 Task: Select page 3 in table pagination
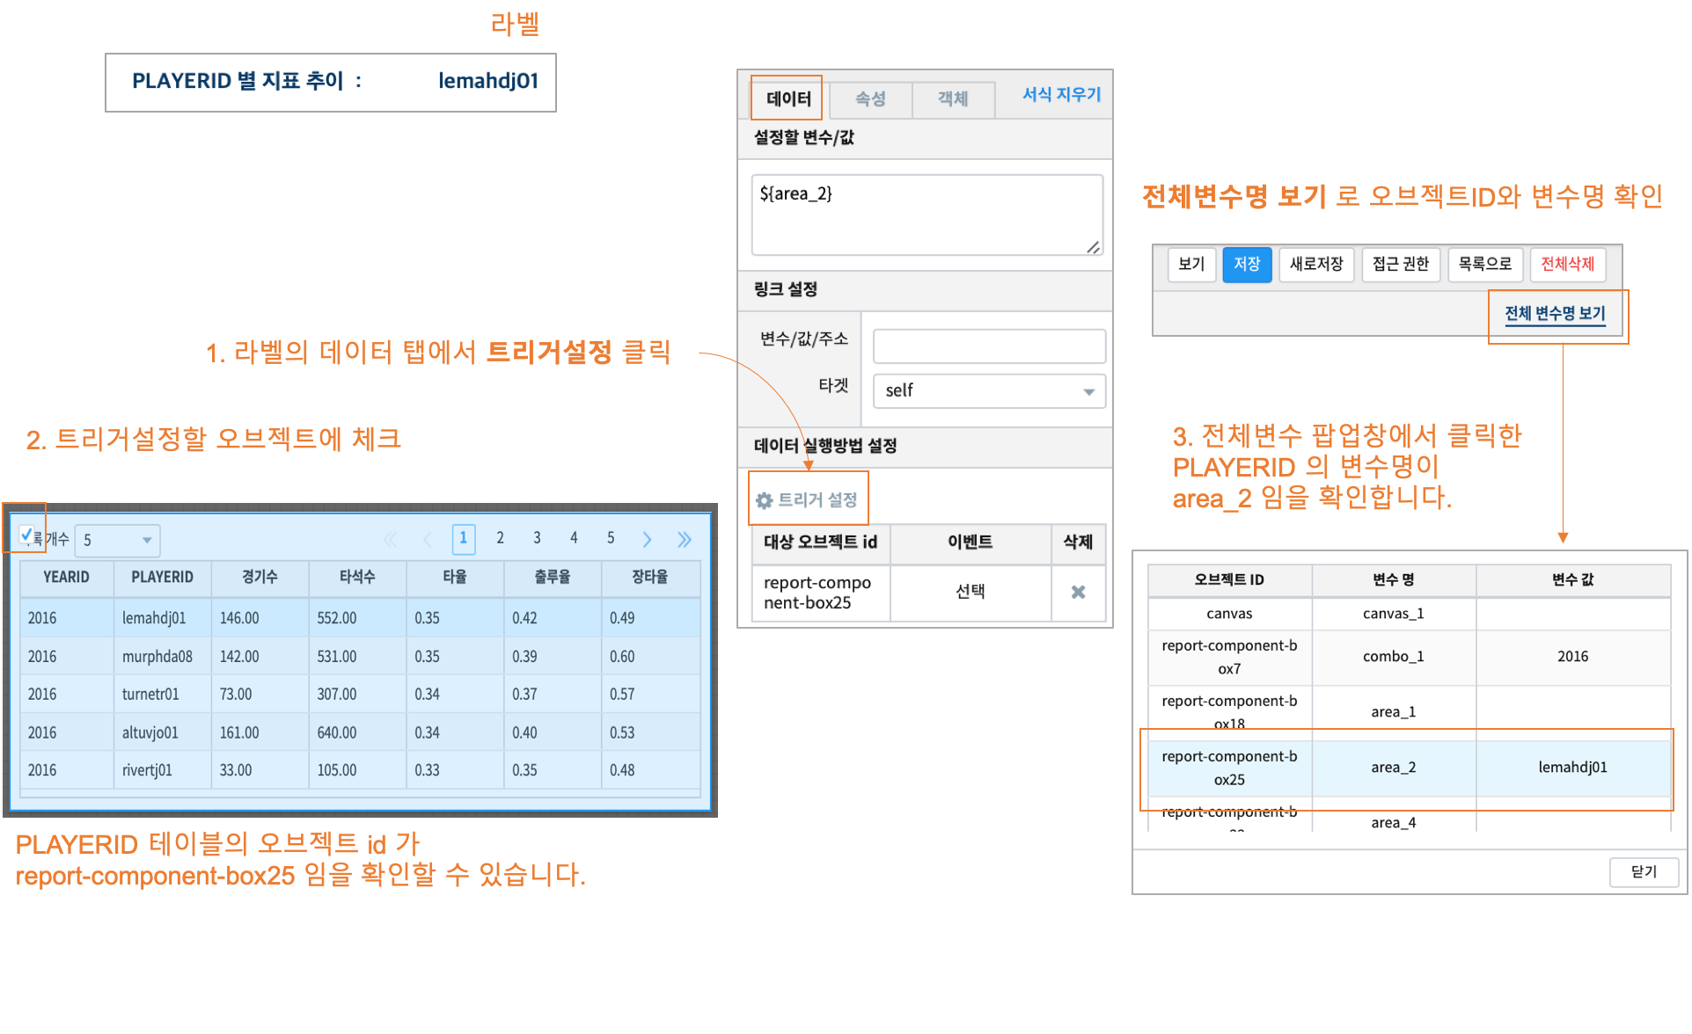(537, 538)
